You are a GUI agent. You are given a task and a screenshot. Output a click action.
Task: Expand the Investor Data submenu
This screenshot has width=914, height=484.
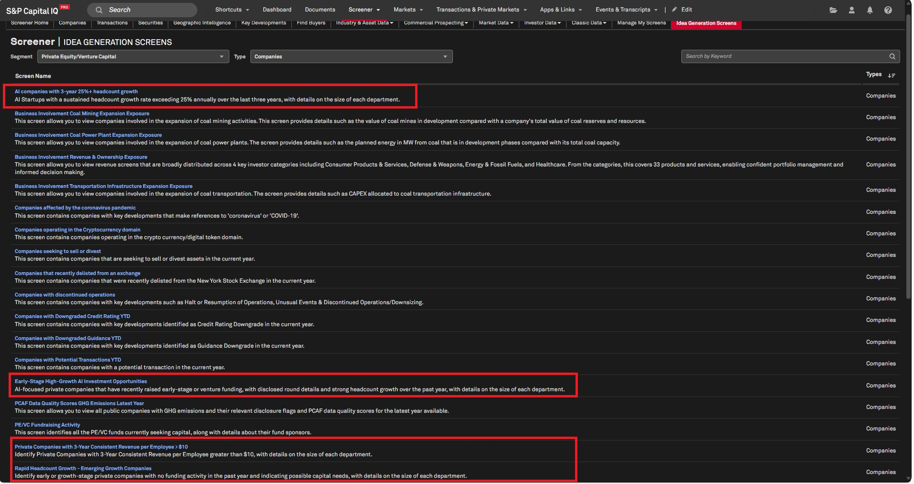coord(542,23)
